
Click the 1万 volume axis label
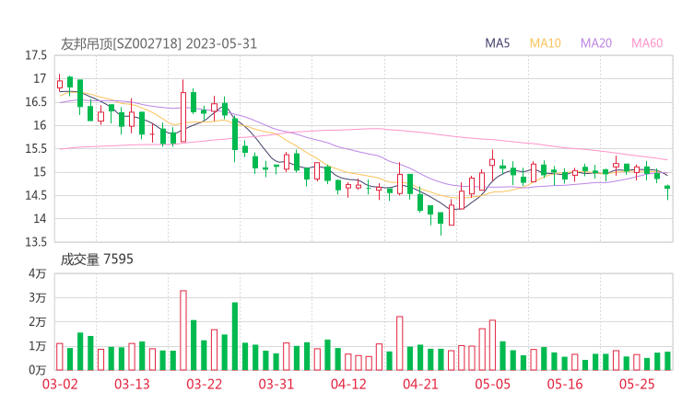pos(38,346)
